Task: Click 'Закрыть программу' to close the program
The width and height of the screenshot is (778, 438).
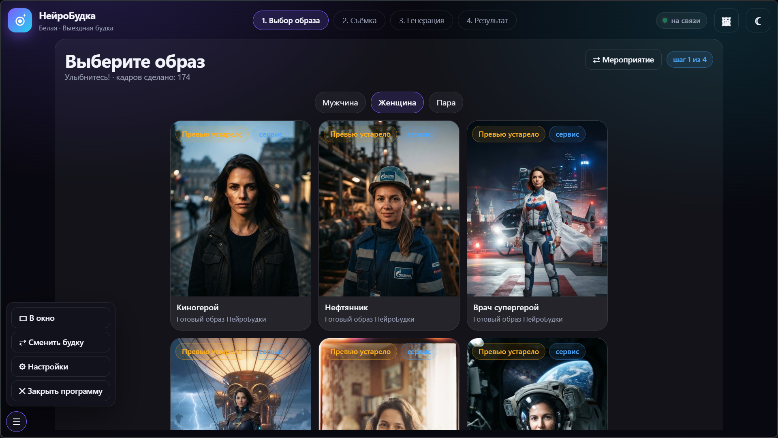Action: coord(61,391)
